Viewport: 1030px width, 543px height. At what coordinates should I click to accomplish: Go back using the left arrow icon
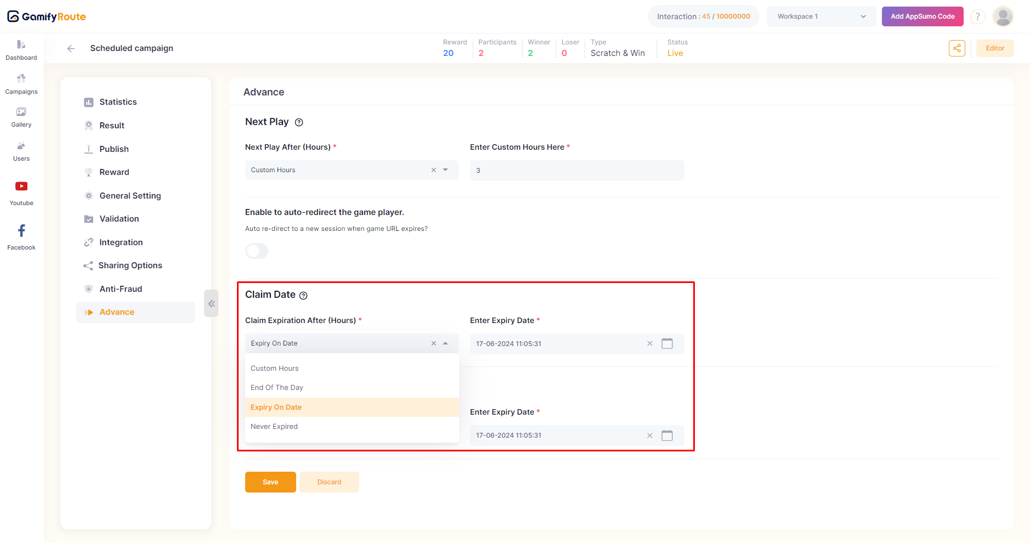(x=71, y=48)
